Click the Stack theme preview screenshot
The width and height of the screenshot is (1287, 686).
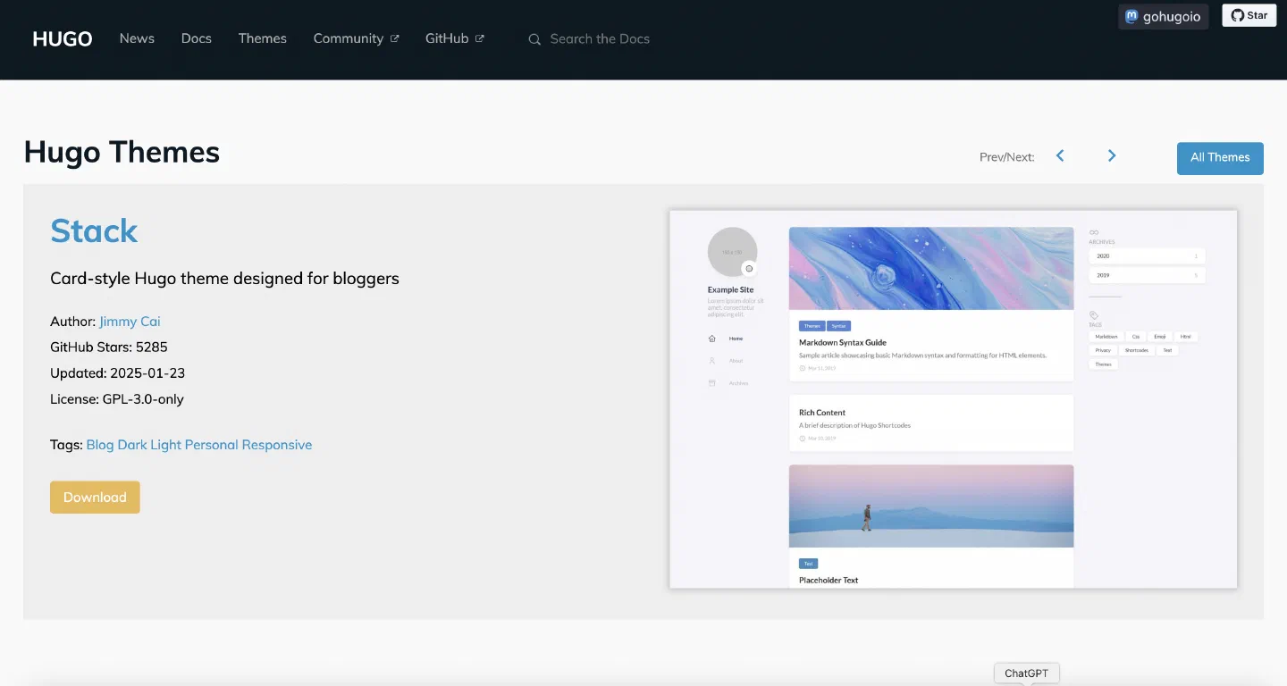tap(953, 399)
